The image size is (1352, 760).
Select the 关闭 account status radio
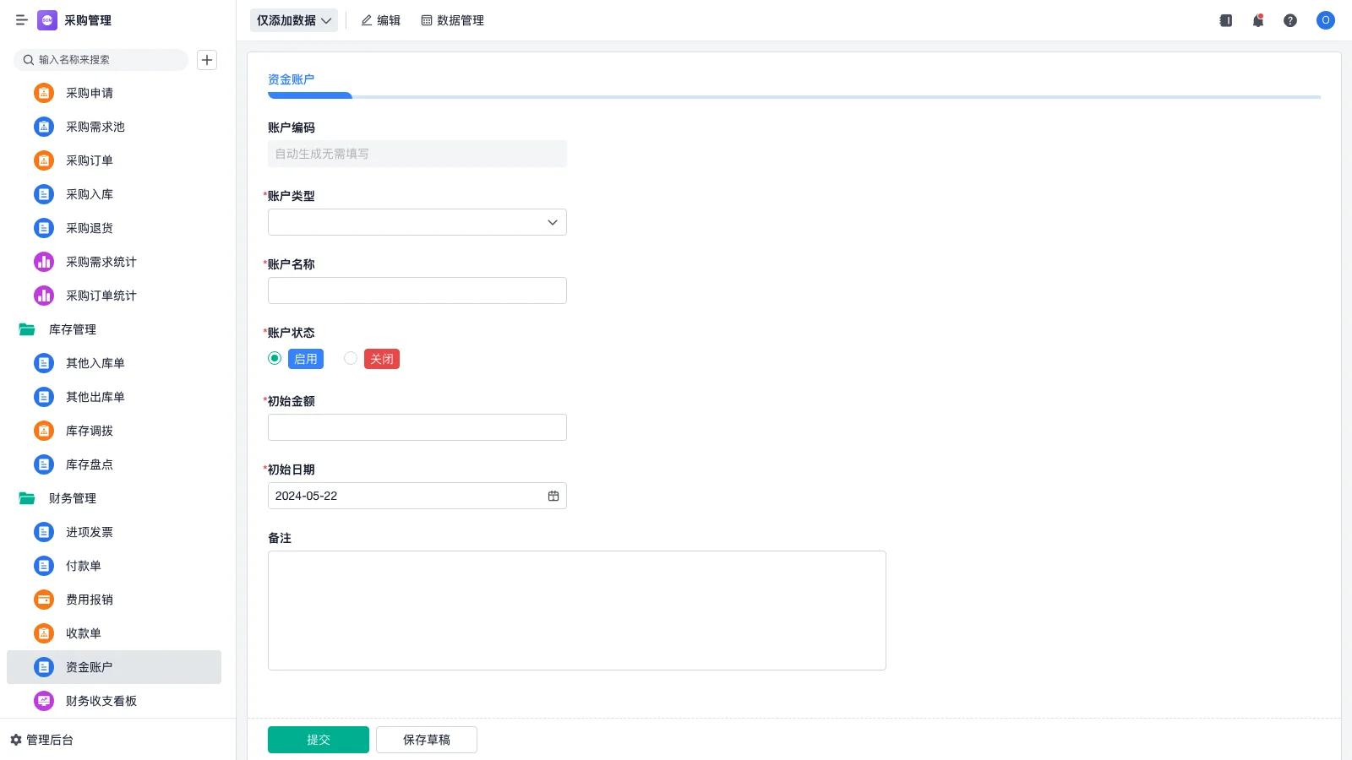coord(351,358)
